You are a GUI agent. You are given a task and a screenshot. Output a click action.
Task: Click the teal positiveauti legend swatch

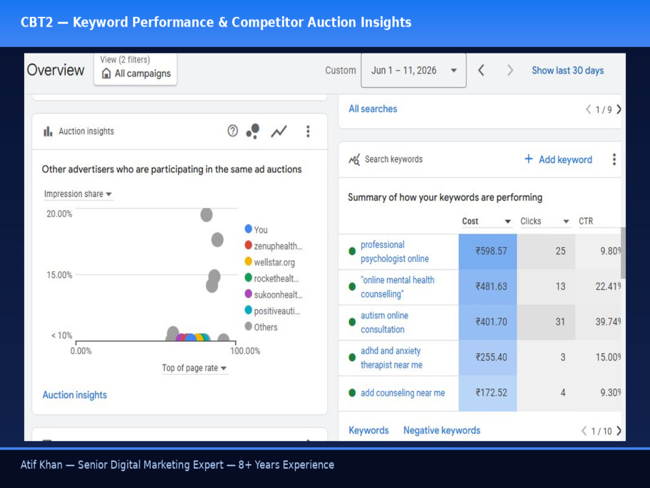click(x=248, y=310)
